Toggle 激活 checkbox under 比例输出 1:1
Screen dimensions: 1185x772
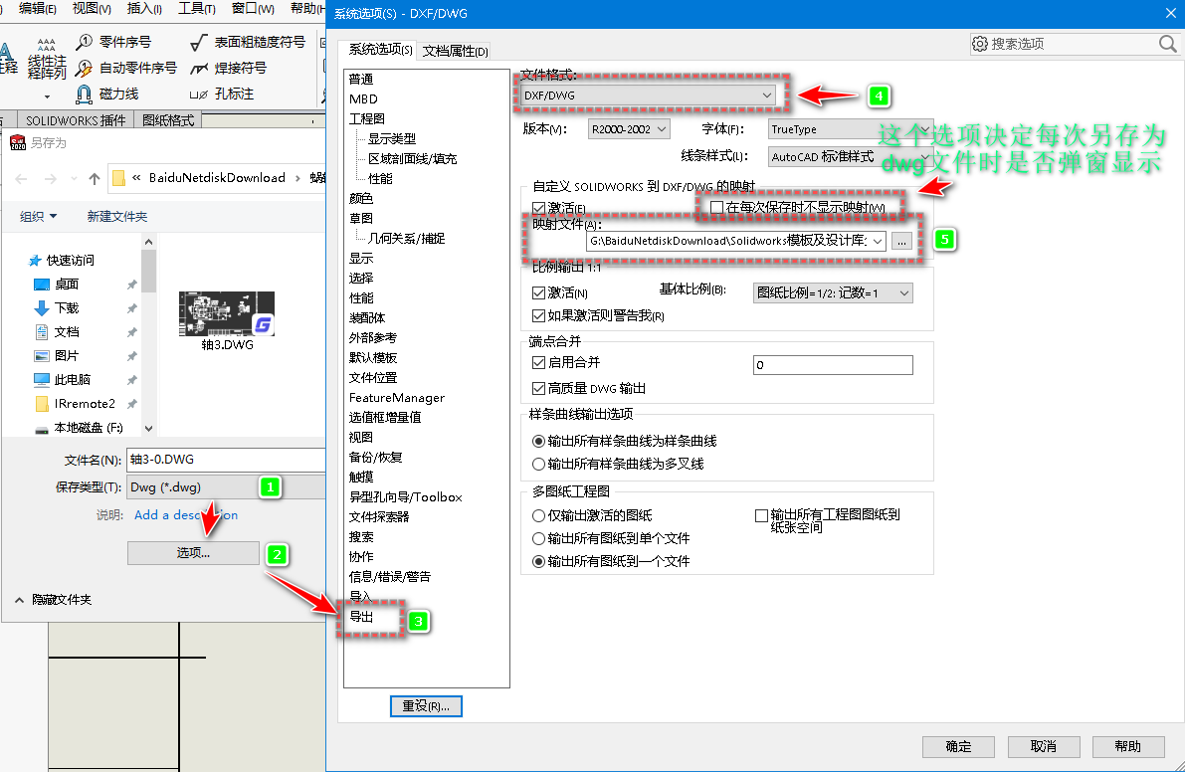tap(539, 292)
